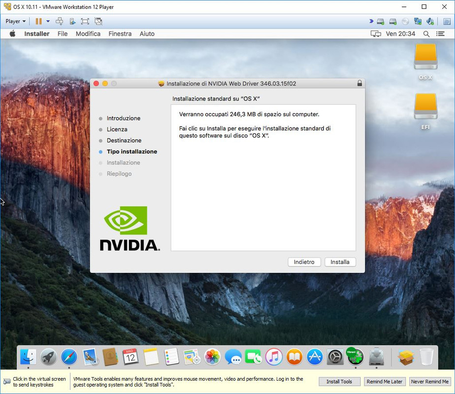Open the Installer menu

click(37, 33)
